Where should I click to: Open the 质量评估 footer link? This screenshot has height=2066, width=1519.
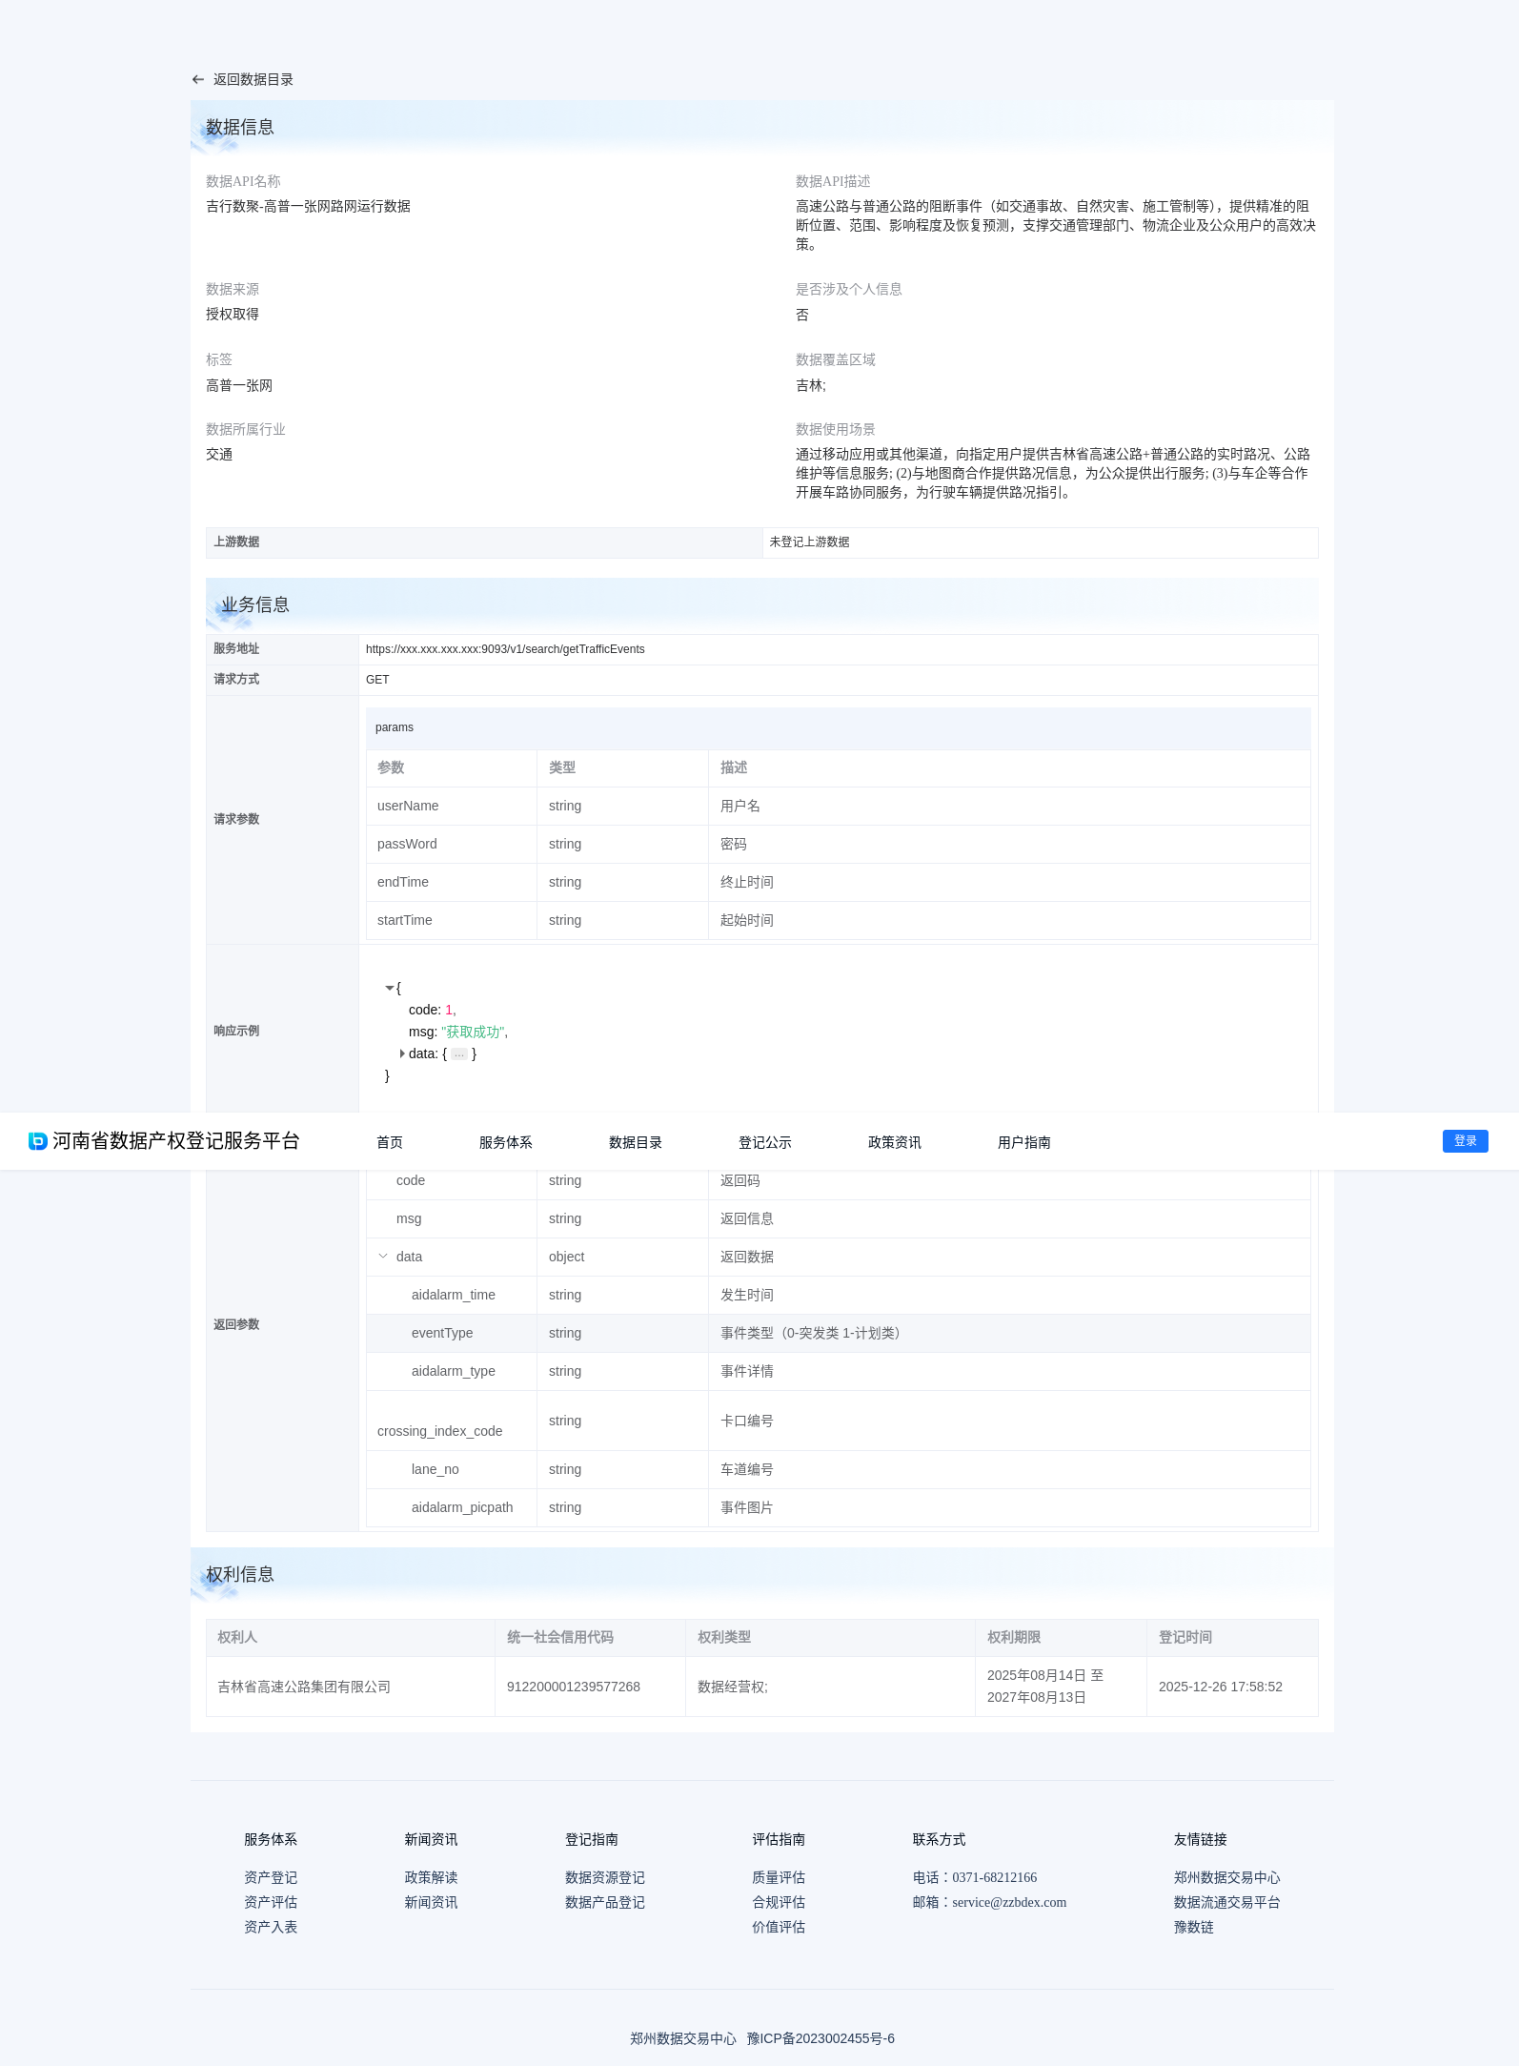coord(779,1877)
